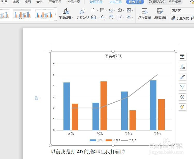Viewport: 194px width, 159px height.
Task: Switch to the 文本工具 tab
Action: tap(116, 2)
